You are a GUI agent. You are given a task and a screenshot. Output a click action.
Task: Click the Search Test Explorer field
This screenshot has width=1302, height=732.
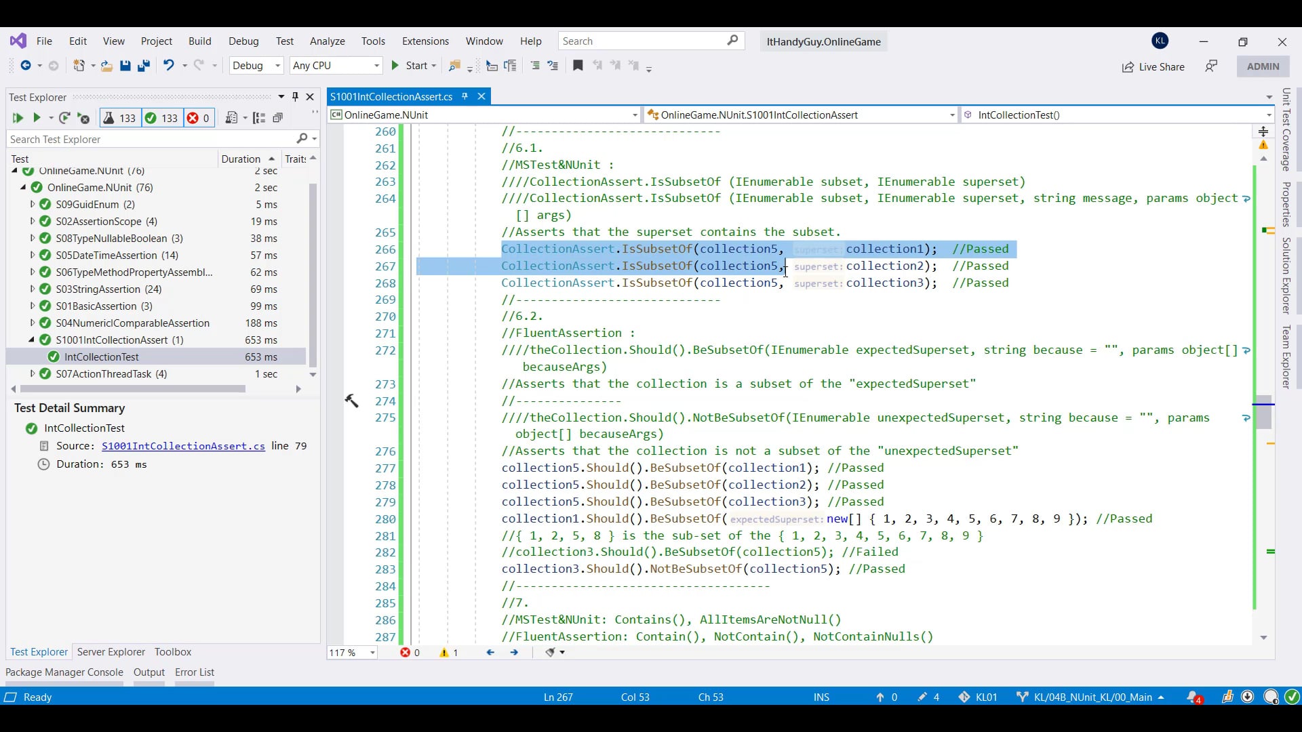(x=149, y=140)
